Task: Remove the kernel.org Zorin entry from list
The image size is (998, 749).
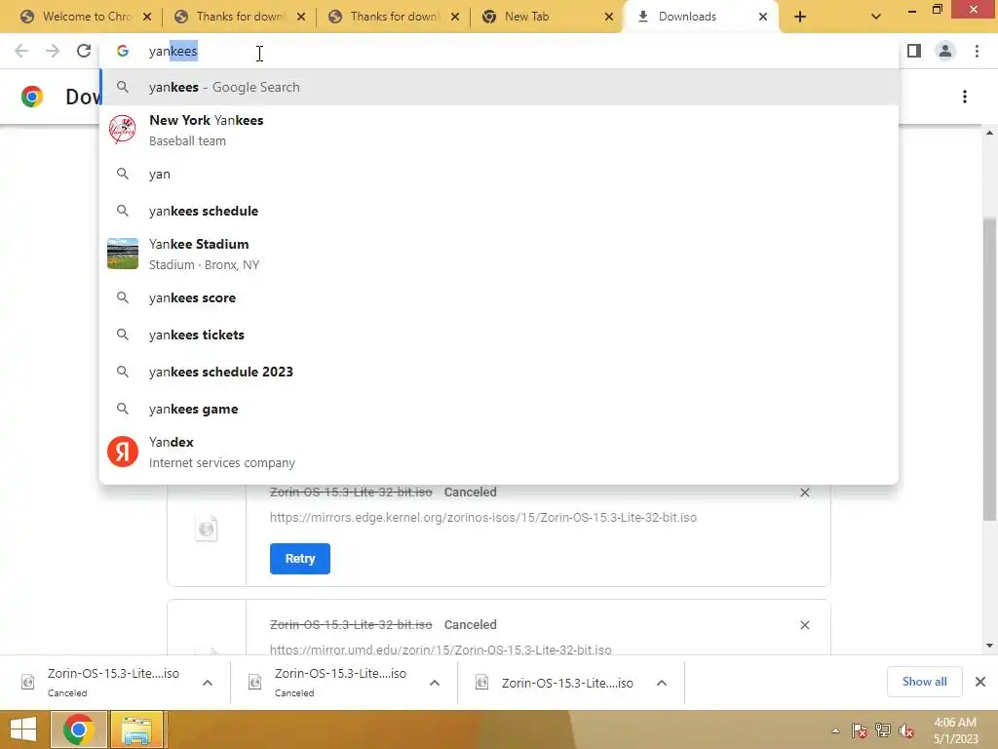Action: (x=804, y=493)
